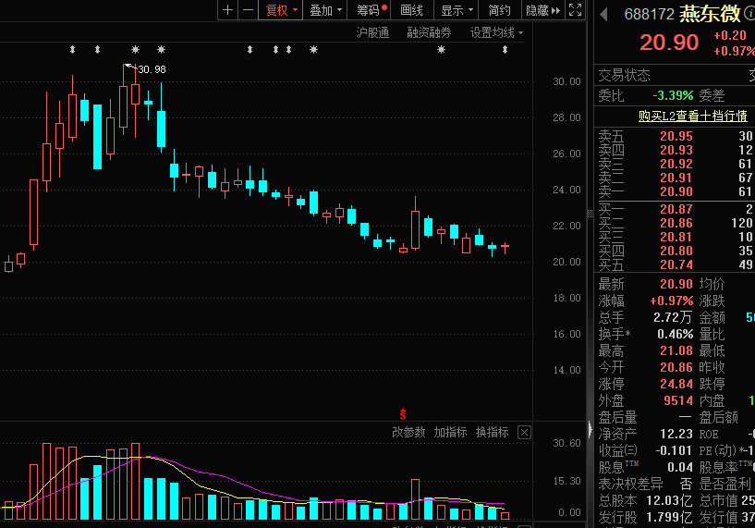Viewport: 755px width, 528px height.
Task: Open the 设置均线 dropdown
Action: pos(496,32)
